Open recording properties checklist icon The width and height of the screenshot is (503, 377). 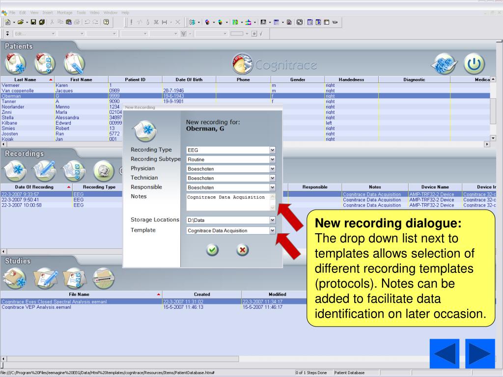pyautogui.click(x=74, y=171)
